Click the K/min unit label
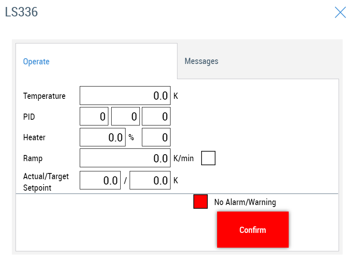This screenshot has width=350, height=262. [184, 158]
